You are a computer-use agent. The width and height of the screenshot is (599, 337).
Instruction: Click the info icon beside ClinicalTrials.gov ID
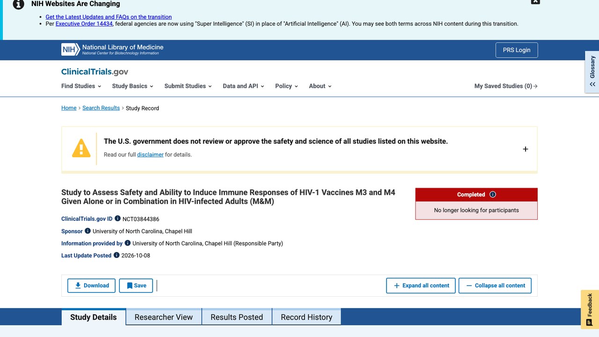[117, 219]
